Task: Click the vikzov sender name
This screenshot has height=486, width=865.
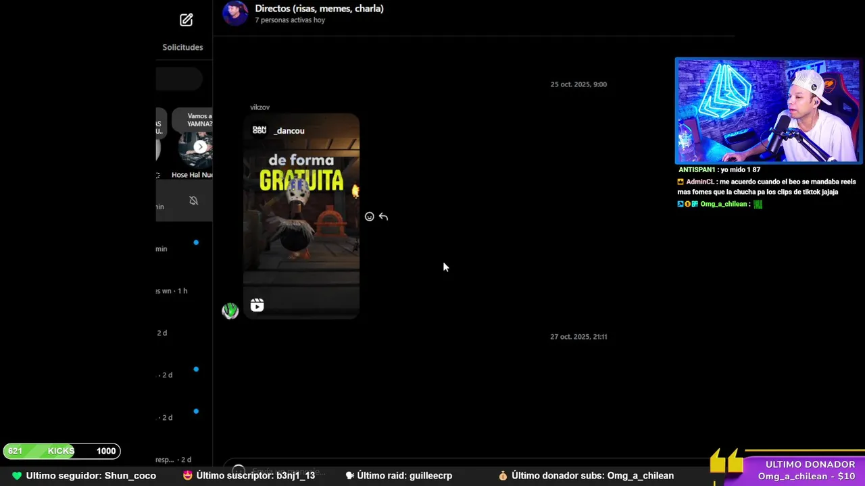Action: coord(259,107)
